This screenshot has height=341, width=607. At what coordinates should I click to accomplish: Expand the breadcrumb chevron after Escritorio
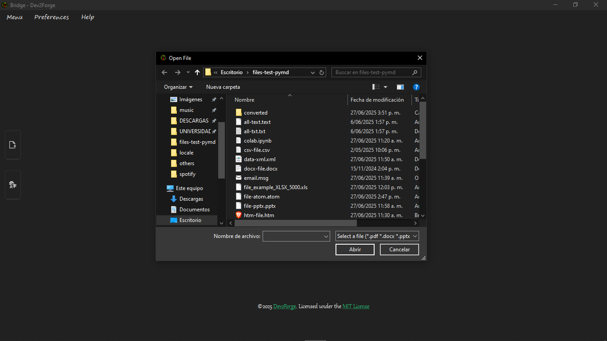click(248, 72)
